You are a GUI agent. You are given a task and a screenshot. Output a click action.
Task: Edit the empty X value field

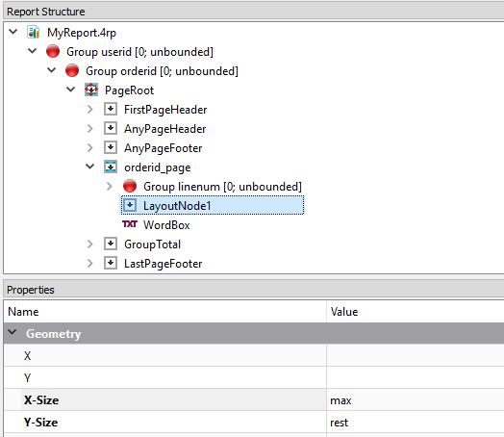tap(416, 355)
